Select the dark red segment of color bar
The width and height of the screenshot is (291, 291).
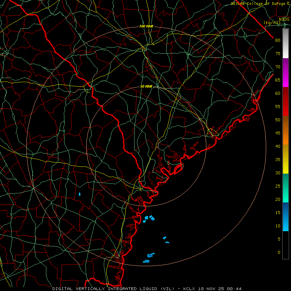click(286, 102)
